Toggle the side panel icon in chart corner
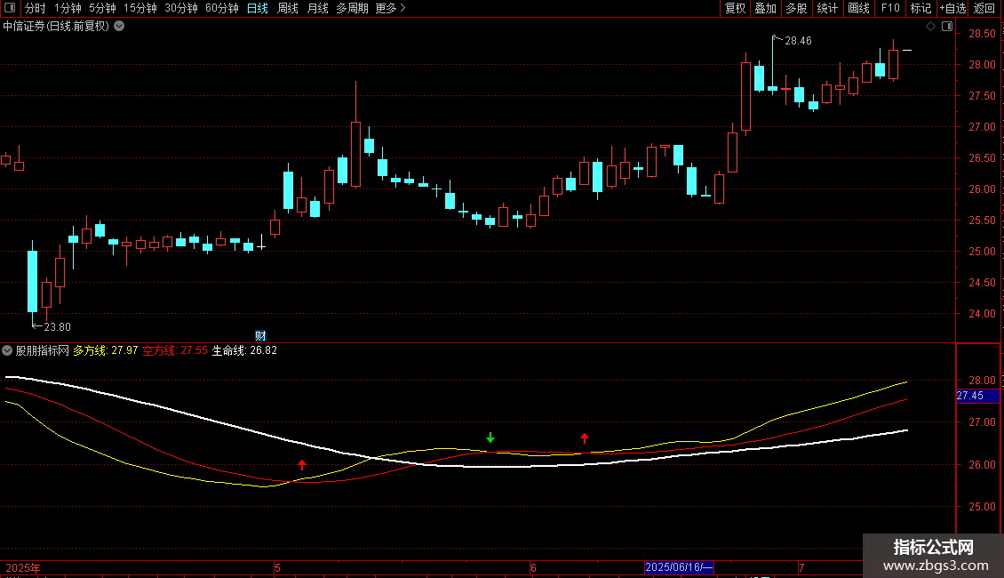The image size is (1004, 578). tap(947, 27)
